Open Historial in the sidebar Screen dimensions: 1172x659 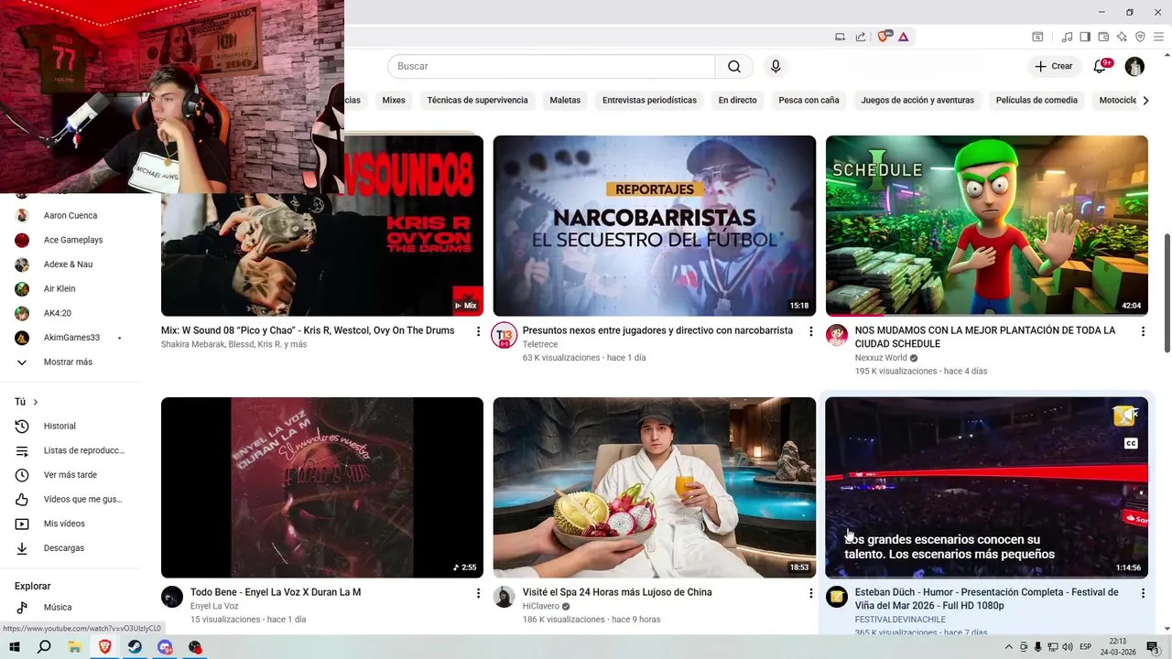70,426
